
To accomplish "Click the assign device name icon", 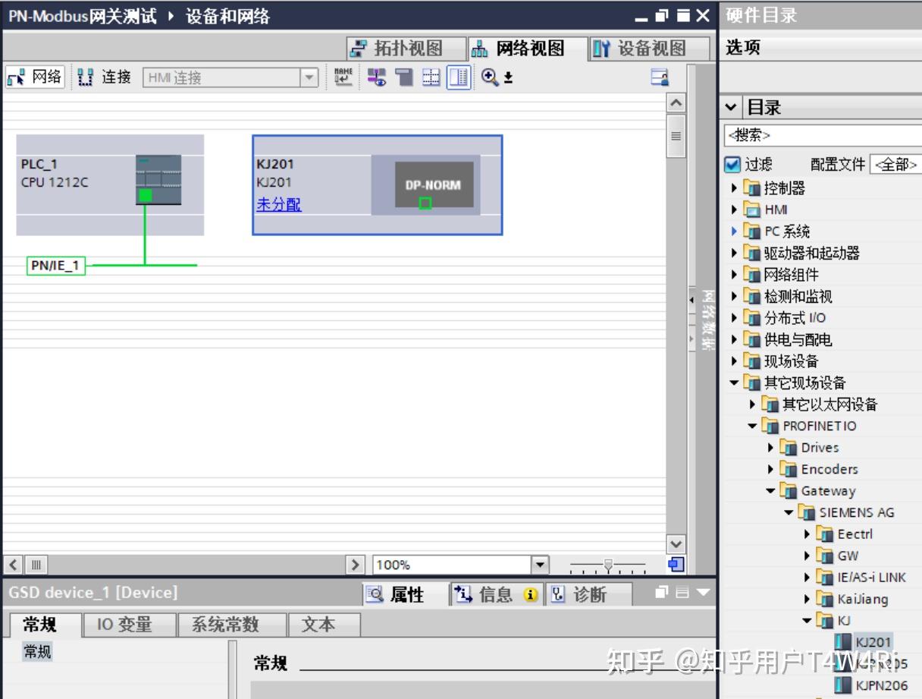I will pyautogui.click(x=343, y=76).
